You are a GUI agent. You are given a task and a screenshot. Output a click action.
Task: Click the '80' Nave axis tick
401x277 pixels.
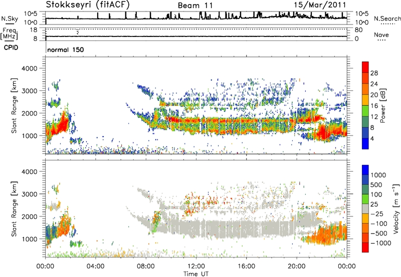[358, 30]
